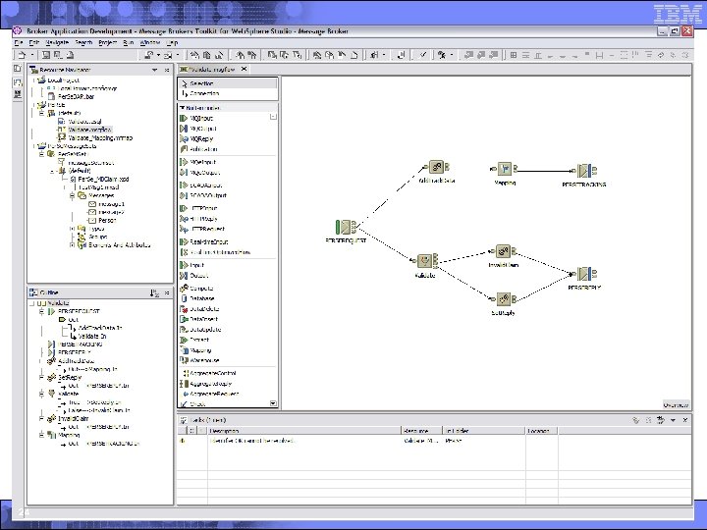
Task: Pick the Extract node from the palette
Action: pyautogui.click(x=194, y=340)
